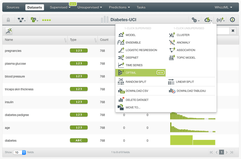Click the OptiML icon
Image resolution: width=241 pixels, height=159 pixels.
[x=121, y=72]
